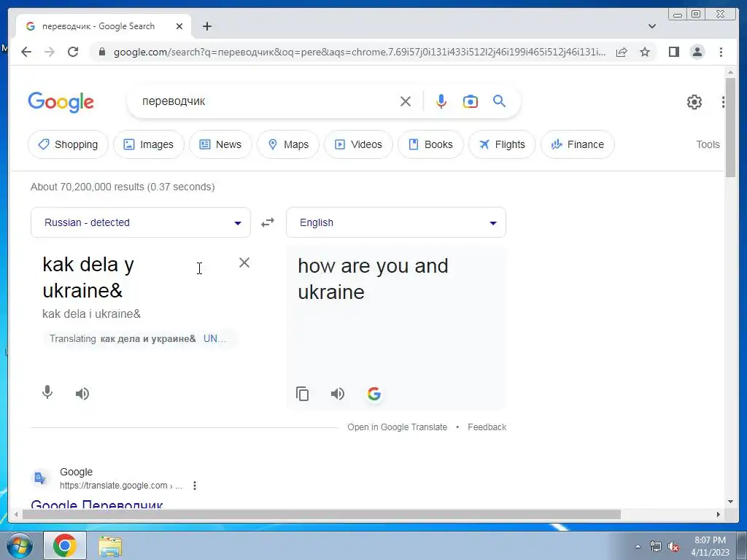
Task: Switch to Maps results
Action: pyautogui.click(x=288, y=144)
